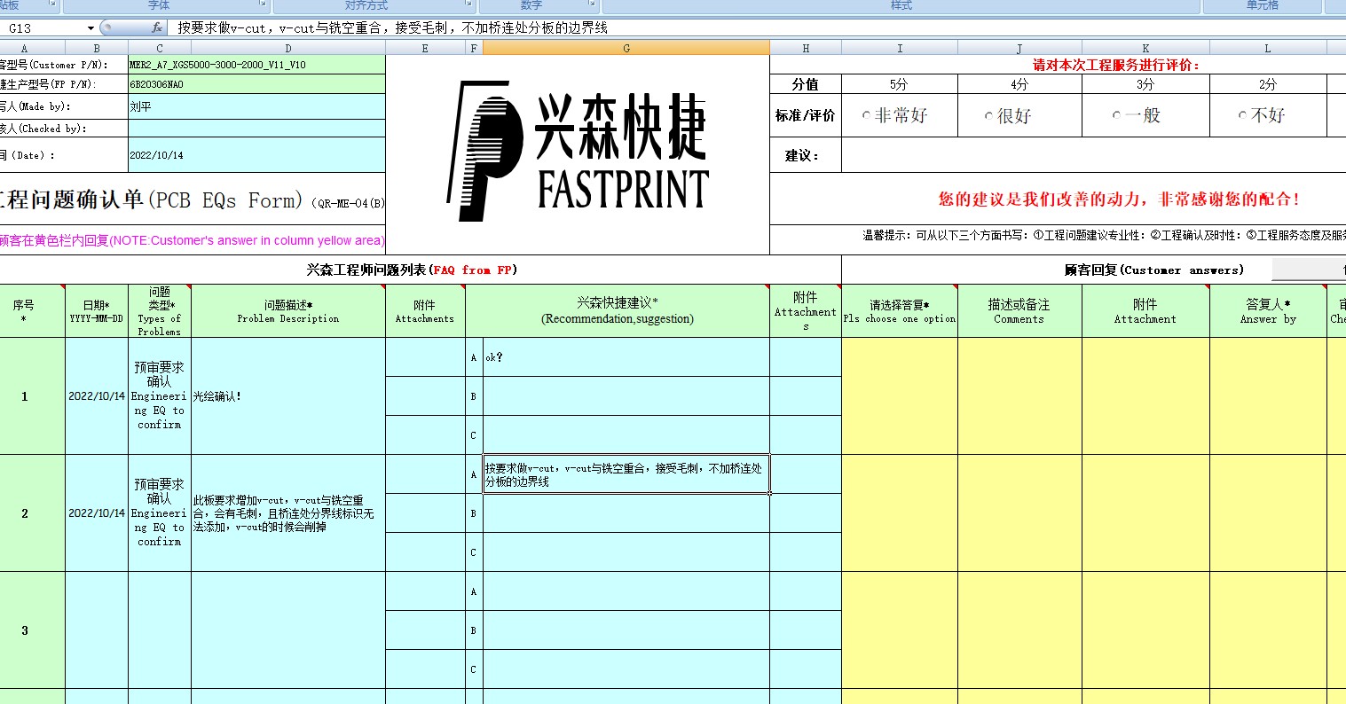Viewport: 1346px width, 704px height.
Task: Click the 样式 styles ribbon group label
Action: pos(901,5)
